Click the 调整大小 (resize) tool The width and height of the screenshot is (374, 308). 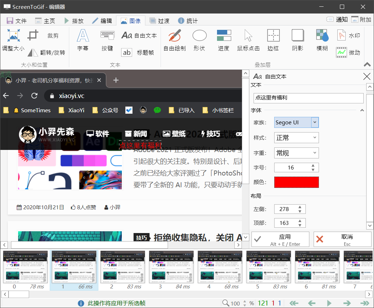13,39
